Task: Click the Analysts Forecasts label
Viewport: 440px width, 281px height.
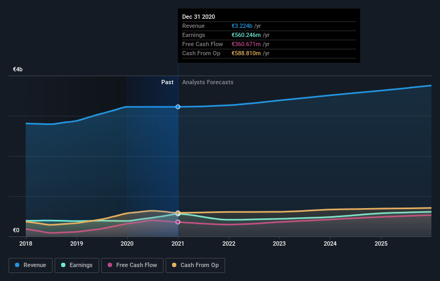Action: click(x=207, y=82)
